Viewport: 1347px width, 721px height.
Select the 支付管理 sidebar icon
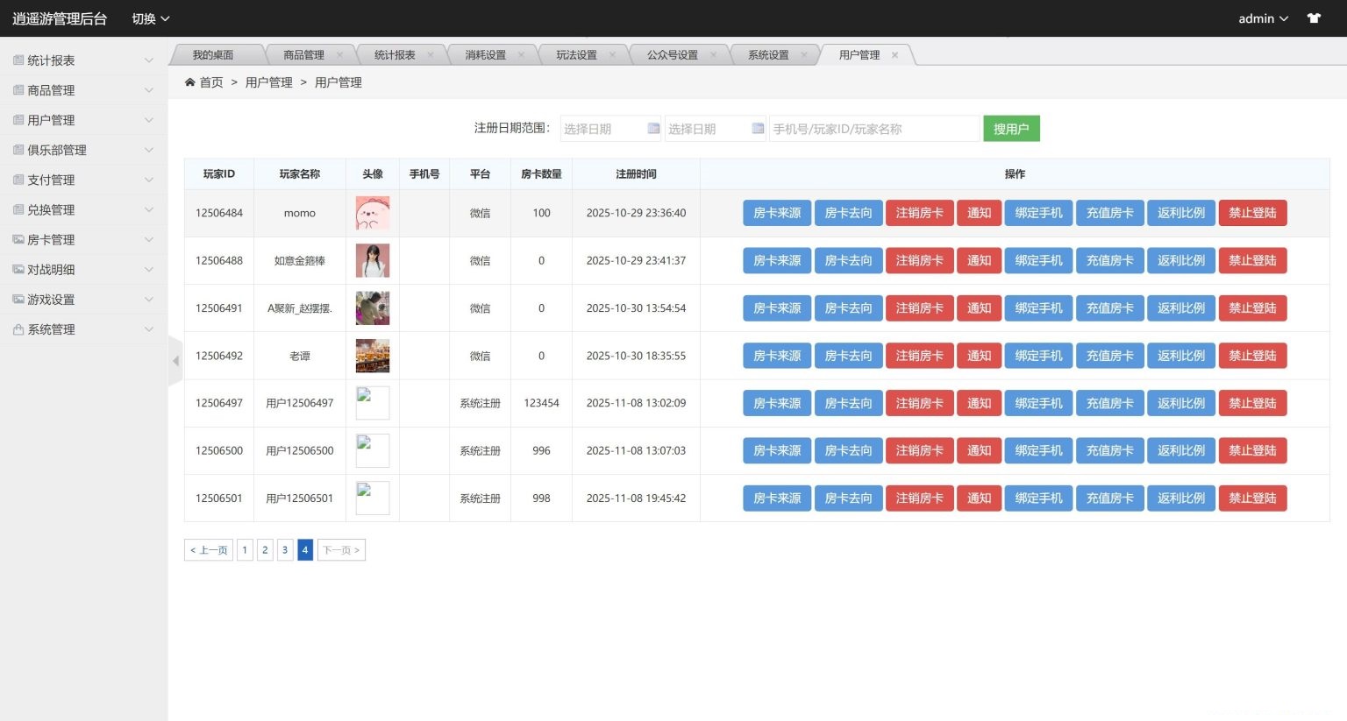pos(17,179)
